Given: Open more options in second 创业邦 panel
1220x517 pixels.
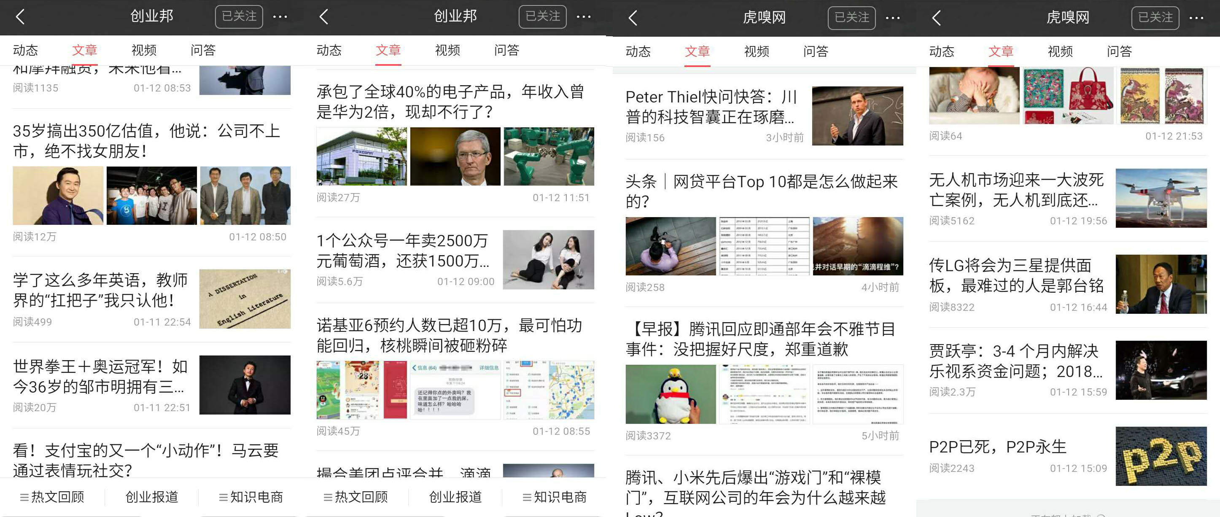Looking at the screenshot, I should point(584,17).
